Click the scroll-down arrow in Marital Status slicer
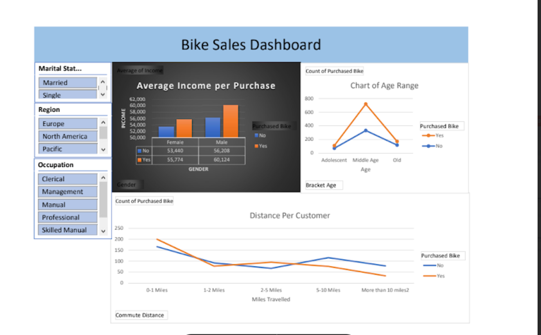The width and height of the screenshot is (541, 335). (x=103, y=95)
